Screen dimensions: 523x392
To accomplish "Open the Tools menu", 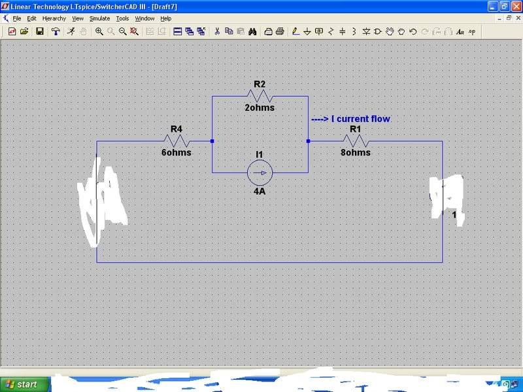I will point(122,19).
